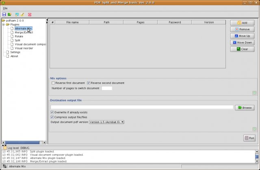Screen dimensions: 260x170
Task: Click the cyan save log toolbar icon
Action: (17, 15)
